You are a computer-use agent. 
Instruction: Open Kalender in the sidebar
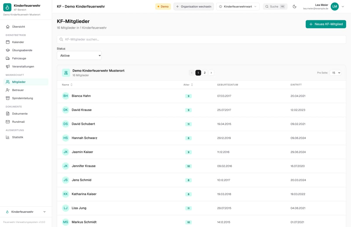point(26,42)
